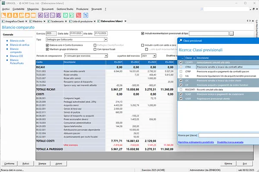This screenshot has height=172, width=259.
Task: Check the CTRP class checkbox
Action: [181, 71]
